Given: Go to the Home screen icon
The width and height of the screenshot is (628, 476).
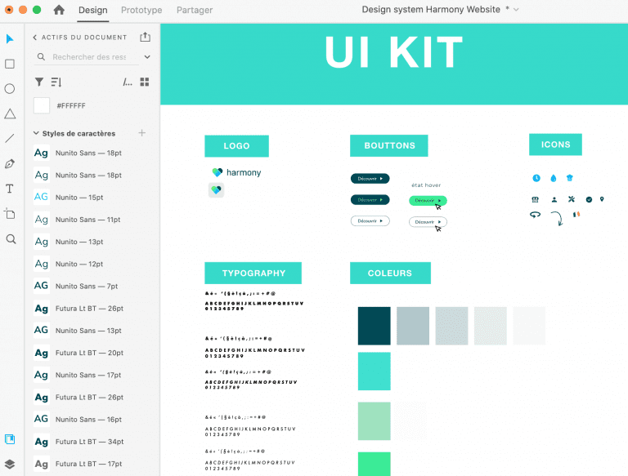Looking at the screenshot, I should click(x=59, y=11).
